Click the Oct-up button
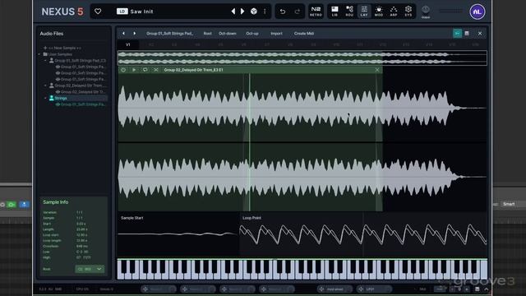This screenshot has width=526, height=296. (252, 34)
